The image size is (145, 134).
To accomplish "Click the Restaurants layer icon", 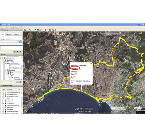I will point(5,108).
